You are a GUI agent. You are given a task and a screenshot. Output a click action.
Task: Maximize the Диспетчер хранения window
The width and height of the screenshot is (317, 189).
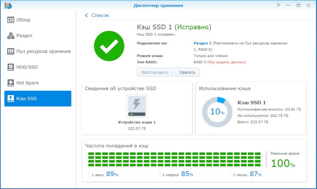point(298,5)
